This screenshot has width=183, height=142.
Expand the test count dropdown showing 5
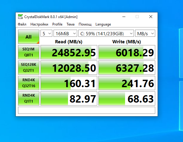tap(46, 33)
